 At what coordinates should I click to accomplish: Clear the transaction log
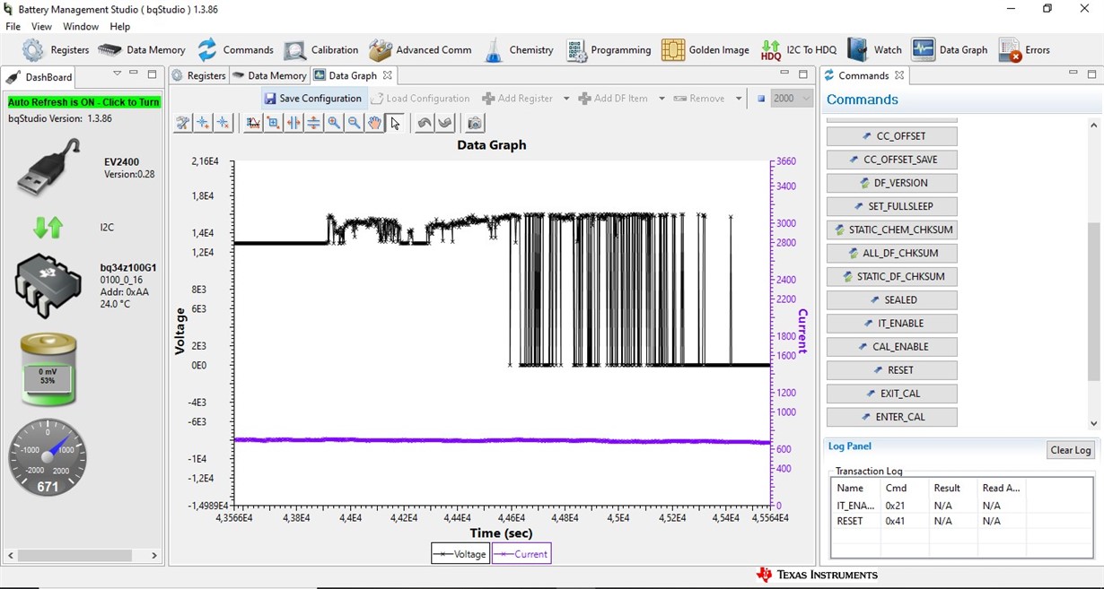tap(1071, 450)
